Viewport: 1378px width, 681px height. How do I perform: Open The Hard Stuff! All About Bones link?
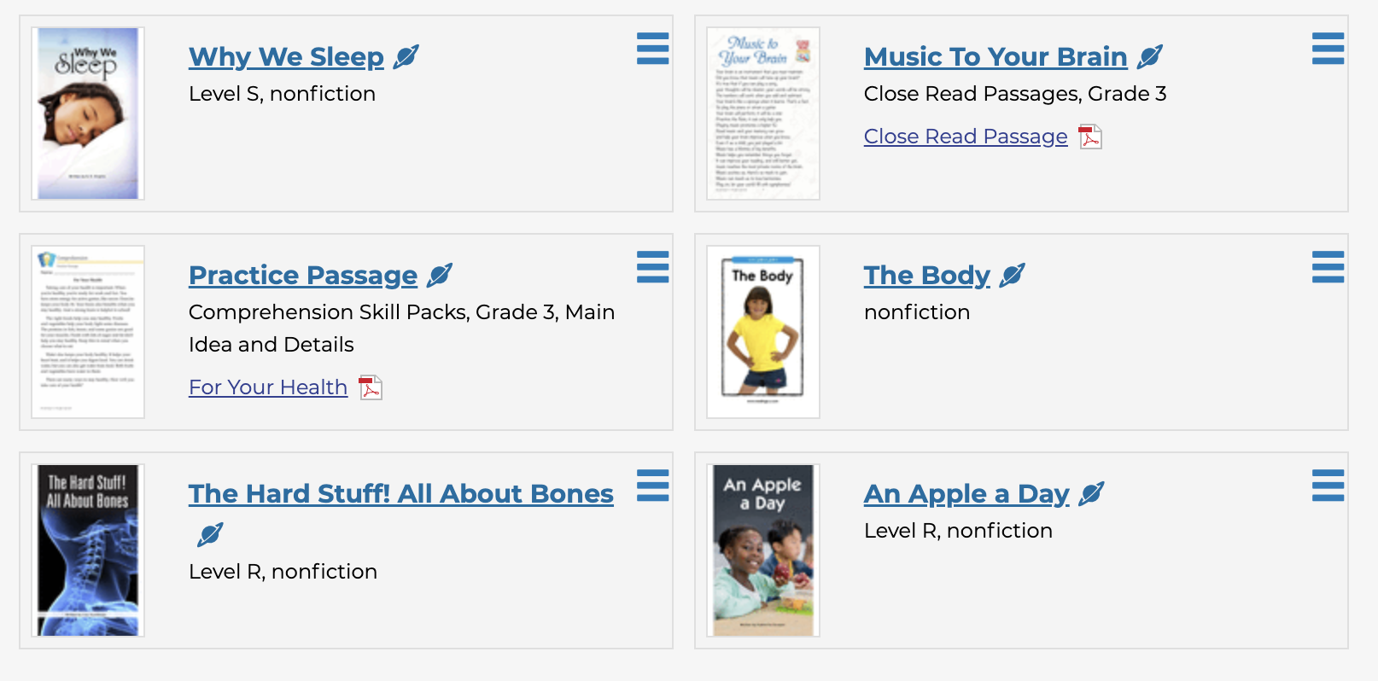400,494
